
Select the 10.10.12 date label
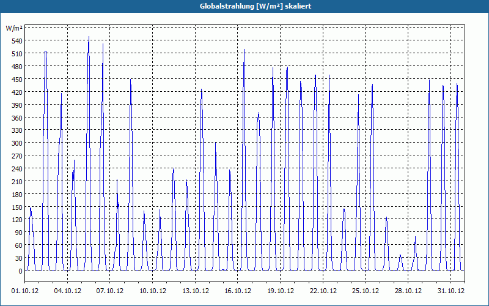click(152, 291)
